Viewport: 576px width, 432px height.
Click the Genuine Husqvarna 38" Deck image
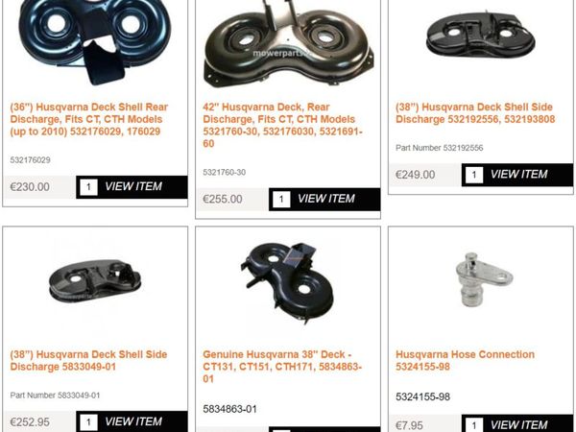pyautogui.click(x=288, y=283)
